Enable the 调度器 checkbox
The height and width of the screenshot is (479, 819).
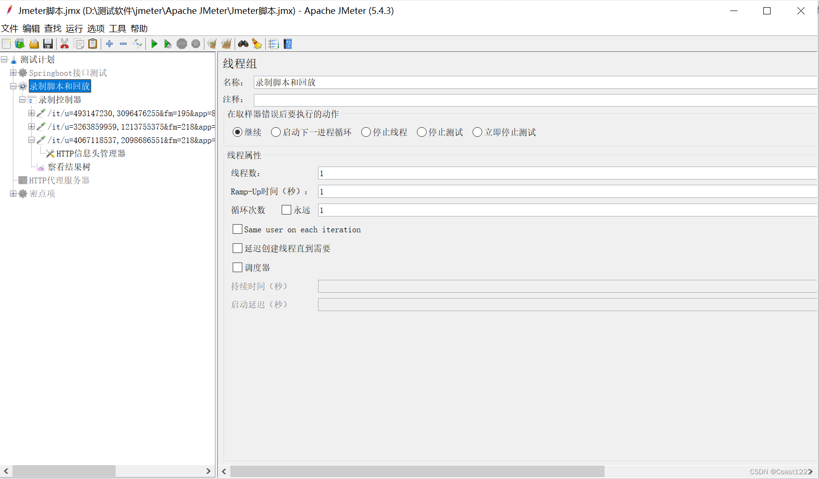tap(237, 267)
